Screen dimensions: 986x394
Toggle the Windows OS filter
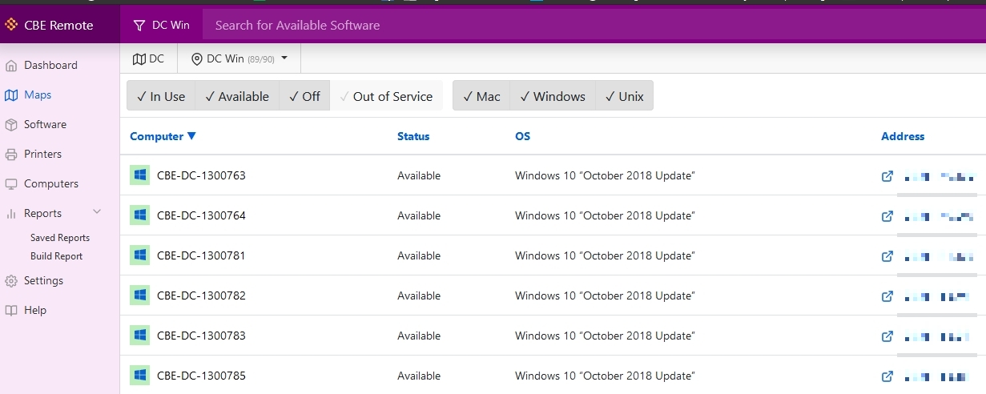pyautogui.click(x=553, y=96)
